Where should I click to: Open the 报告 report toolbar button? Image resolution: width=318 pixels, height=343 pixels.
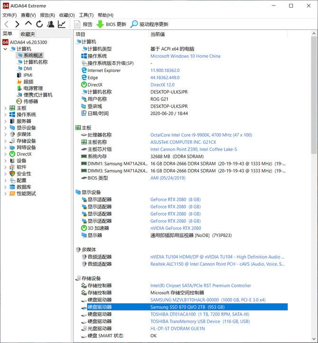tap(83, 24)
